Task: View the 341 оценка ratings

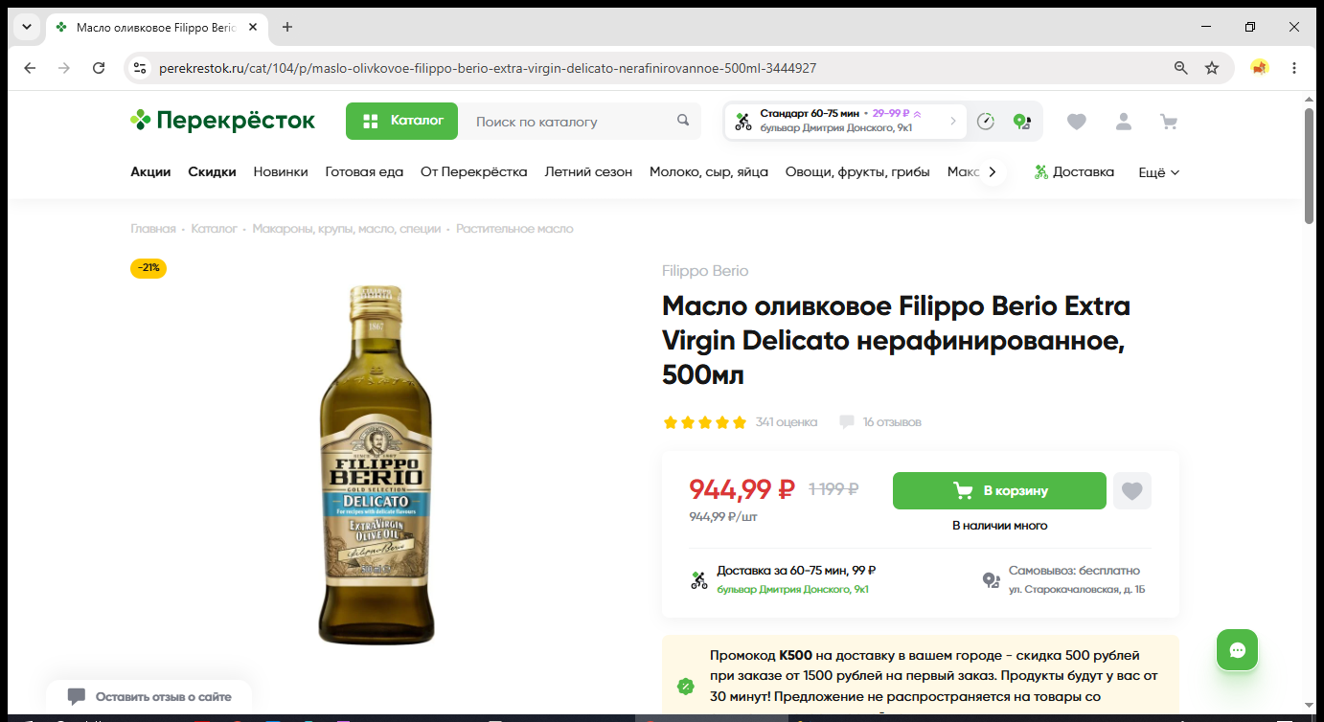Action: pos(786,422)
